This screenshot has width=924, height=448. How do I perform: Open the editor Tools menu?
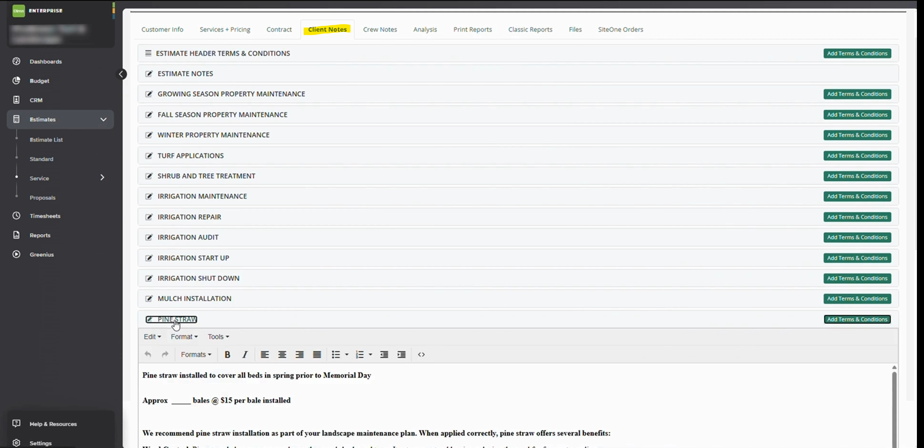coord(218,337)
